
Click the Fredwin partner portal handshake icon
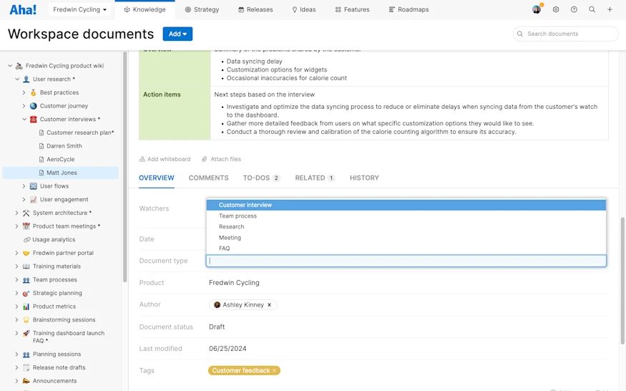click(26, 253)
